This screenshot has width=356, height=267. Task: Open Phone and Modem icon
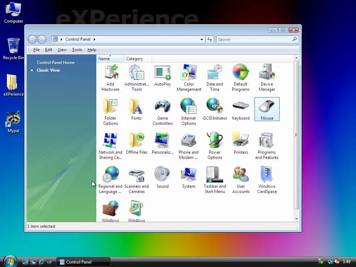[188, 146]
